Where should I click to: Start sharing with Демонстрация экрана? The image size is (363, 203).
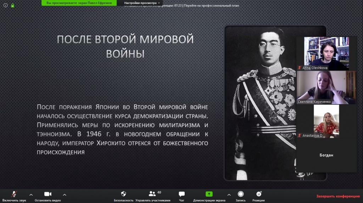point(209,194)
